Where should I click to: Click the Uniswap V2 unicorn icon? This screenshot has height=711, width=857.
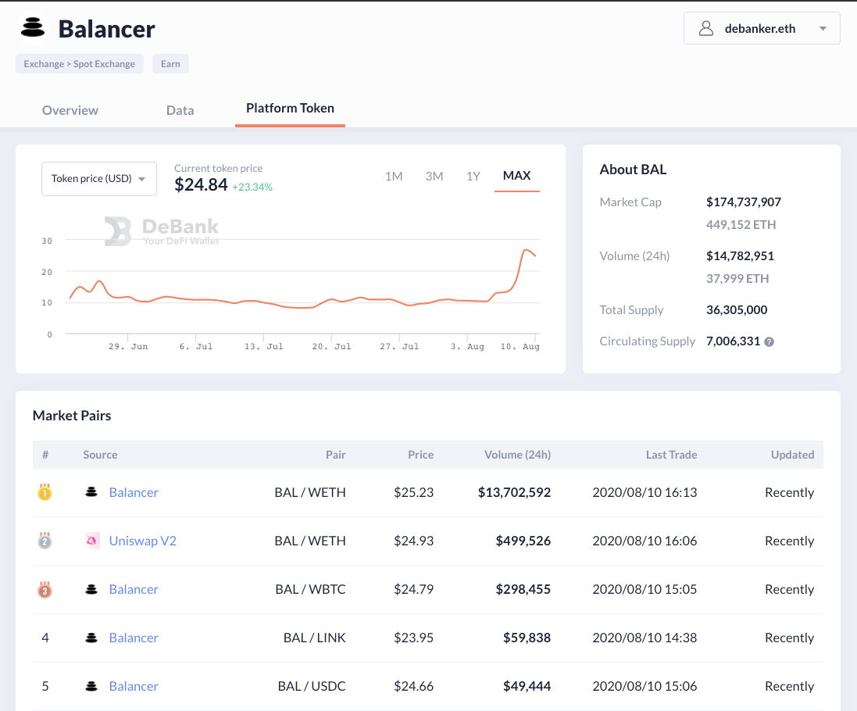[92, 541]
